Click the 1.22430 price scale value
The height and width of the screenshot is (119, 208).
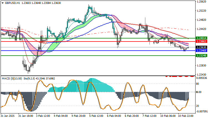202,74
